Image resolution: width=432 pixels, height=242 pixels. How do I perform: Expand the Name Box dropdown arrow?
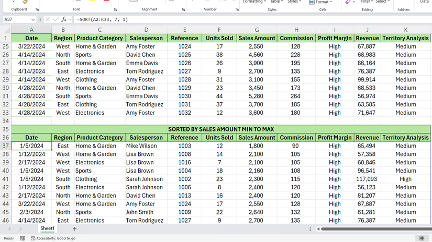(x=32, y=19)
